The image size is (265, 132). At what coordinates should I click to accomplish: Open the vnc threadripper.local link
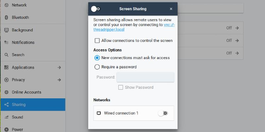(x=169, y=25)
